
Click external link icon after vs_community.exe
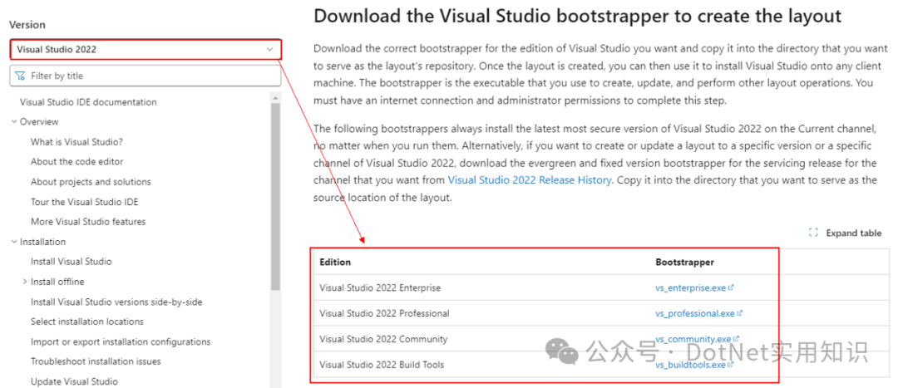coord(736,339)
